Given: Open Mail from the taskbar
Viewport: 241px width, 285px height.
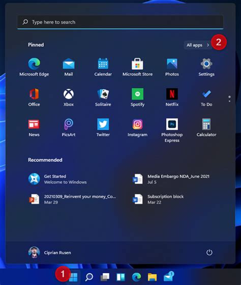Looking at the screenshot, I should 168,277.
